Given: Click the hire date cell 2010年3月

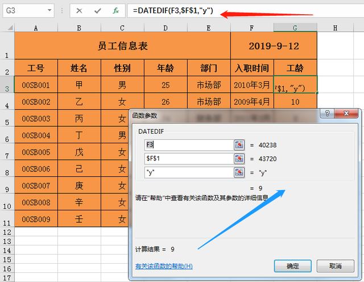Looking at the screenshot, I should [252, 85].
